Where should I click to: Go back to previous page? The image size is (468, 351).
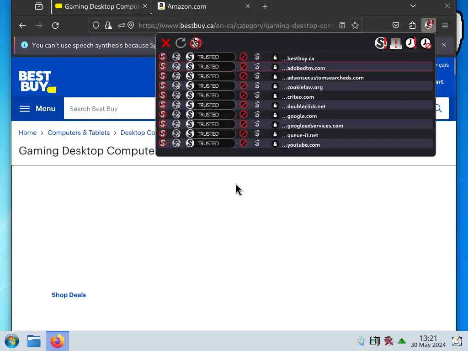point(22,26)
